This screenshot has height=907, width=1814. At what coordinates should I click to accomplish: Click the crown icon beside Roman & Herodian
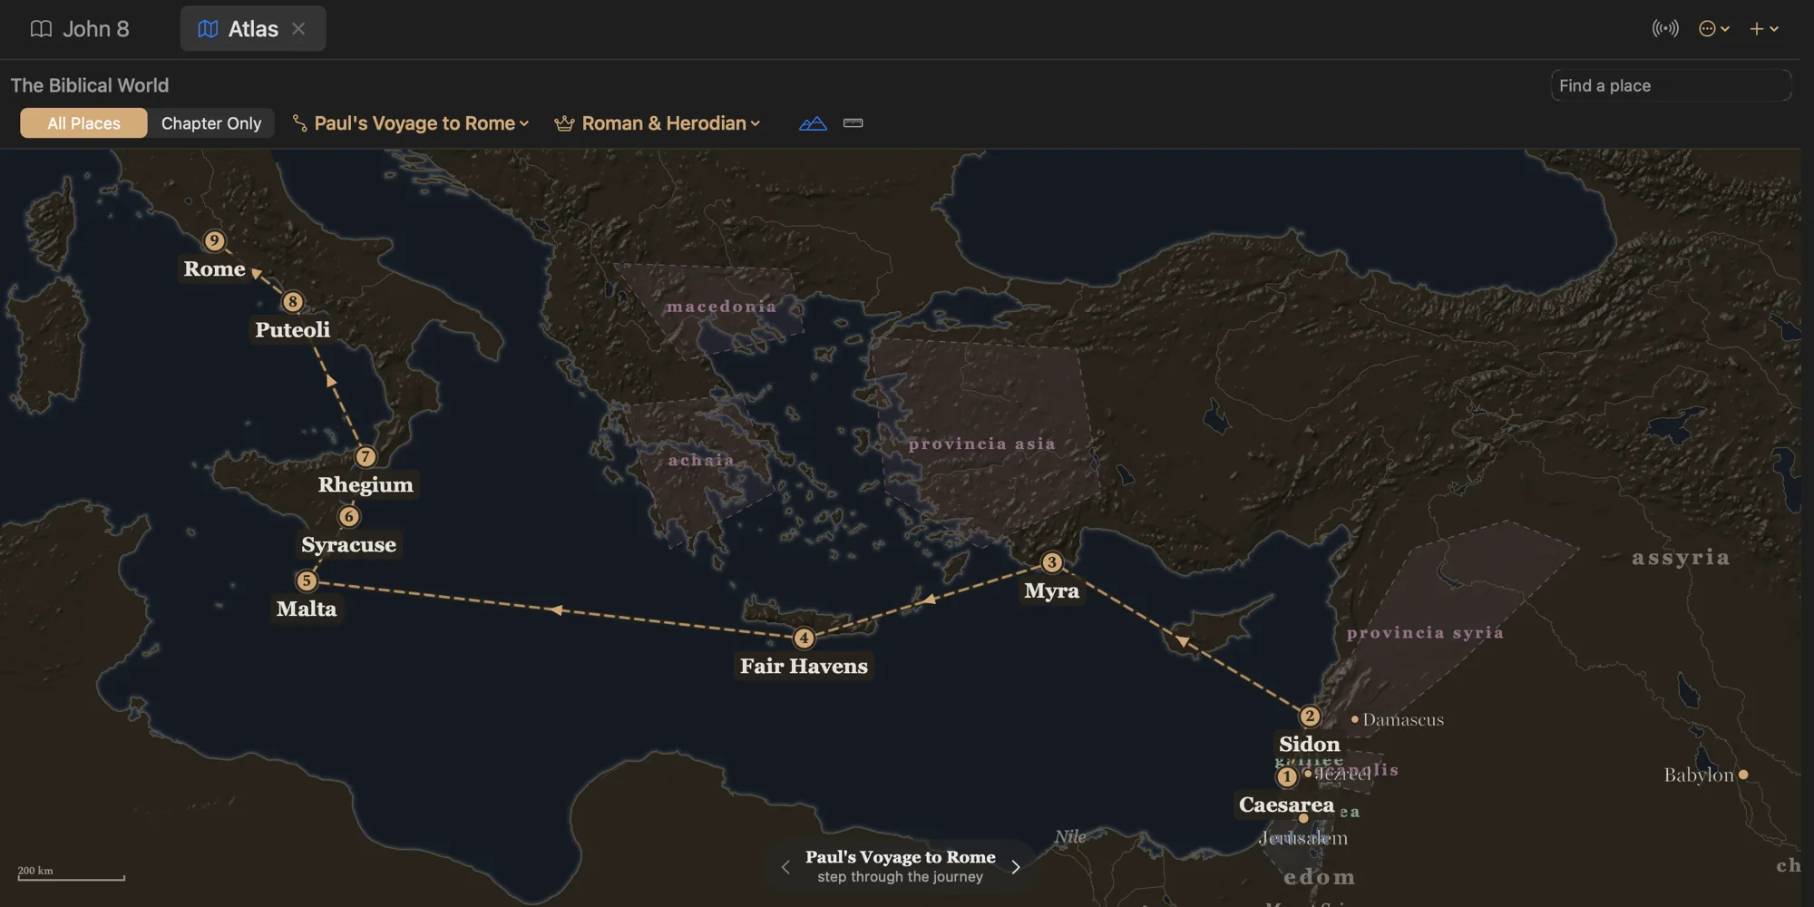pyautogui.click(x=564, y=123)
